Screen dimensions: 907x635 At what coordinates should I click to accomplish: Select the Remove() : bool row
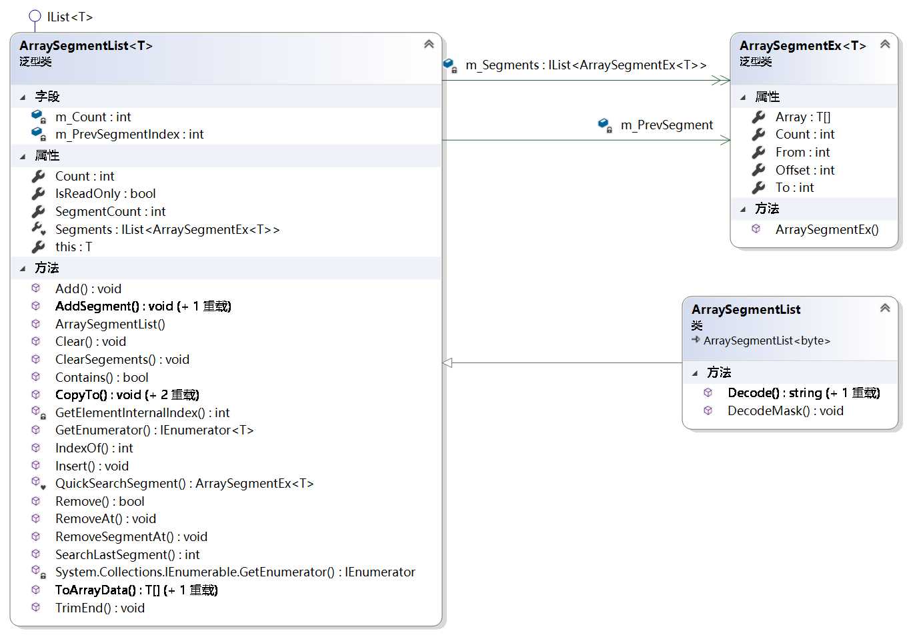point(100,501)
